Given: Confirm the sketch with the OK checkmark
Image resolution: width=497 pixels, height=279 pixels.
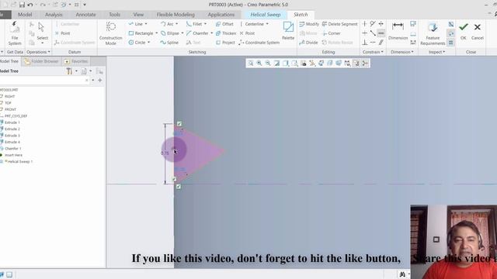Looking at the screenshot, I should [464, 31].
